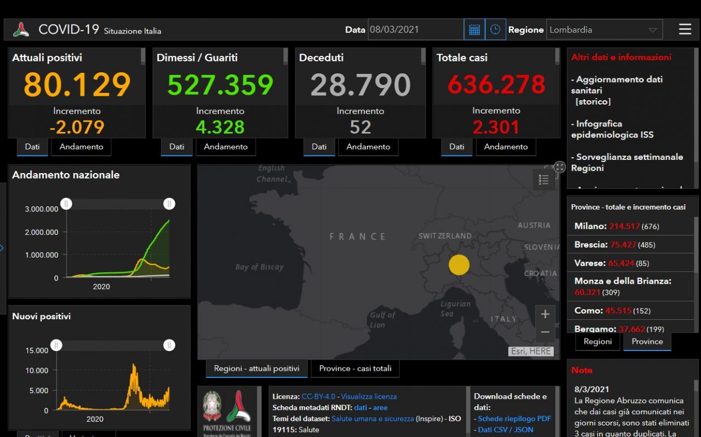701x437 pixels.
Task: Select Province - casi totali map tab
Action: (x=355, y=369)
